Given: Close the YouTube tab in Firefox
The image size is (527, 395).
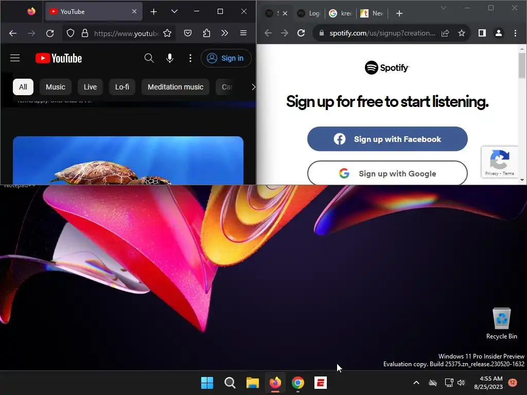Looking at the screenshot, I should click(x=134, y=11).
